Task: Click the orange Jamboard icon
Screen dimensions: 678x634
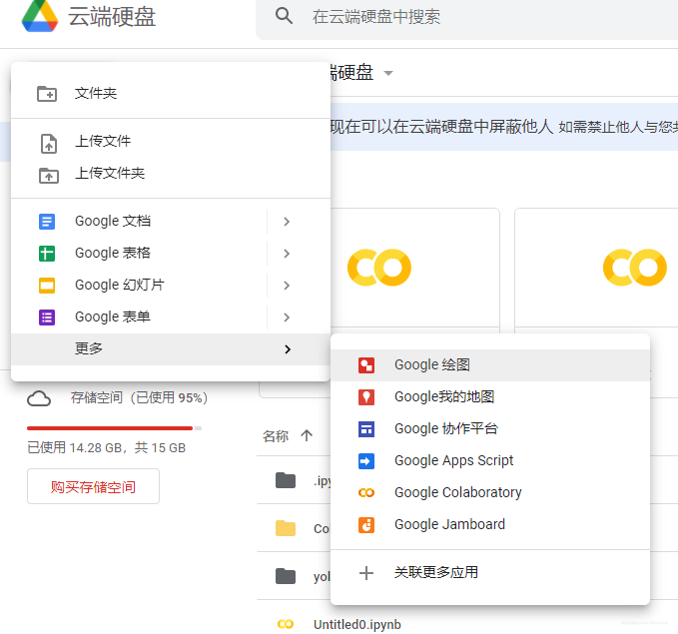Action: [x=366, y=525]
